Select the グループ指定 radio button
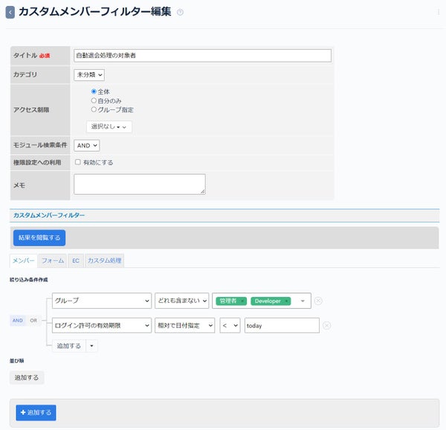 [x=94, y=109]
